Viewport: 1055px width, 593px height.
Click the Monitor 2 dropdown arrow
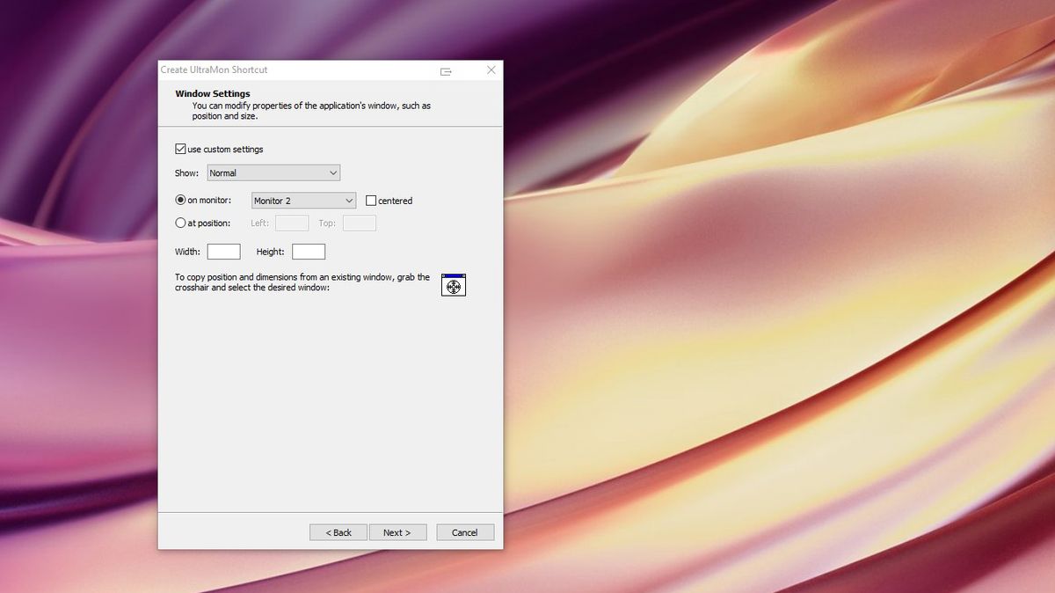tap(348, 201)
